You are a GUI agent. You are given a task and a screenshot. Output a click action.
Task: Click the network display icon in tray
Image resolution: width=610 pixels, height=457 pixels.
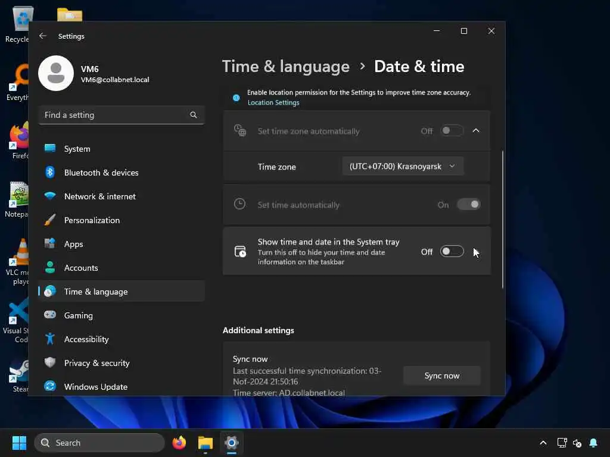[562, 443]
